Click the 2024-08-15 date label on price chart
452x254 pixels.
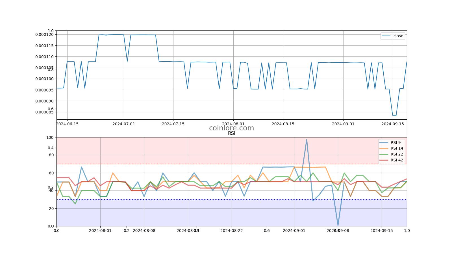click(x=283, y=124)
